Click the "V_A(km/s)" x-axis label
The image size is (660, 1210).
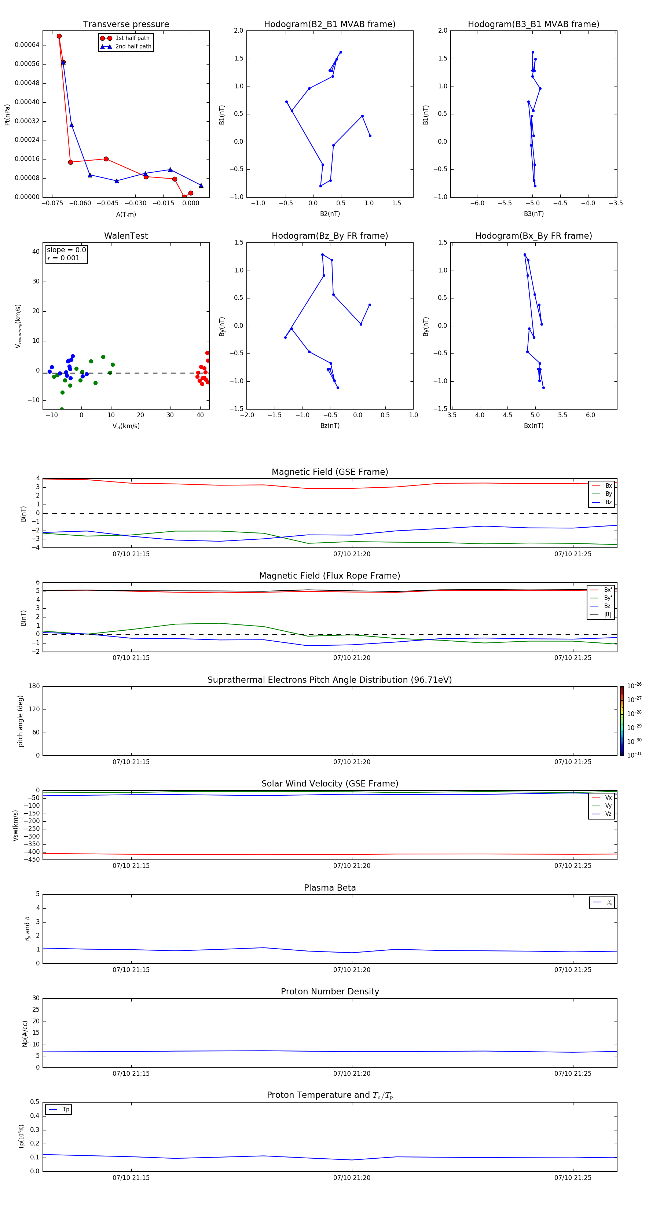(x=126, y=426)
